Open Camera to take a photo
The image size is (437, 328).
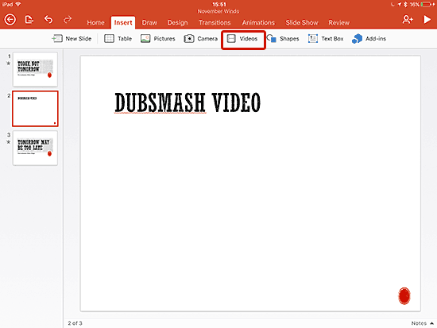tap(201, 38)
